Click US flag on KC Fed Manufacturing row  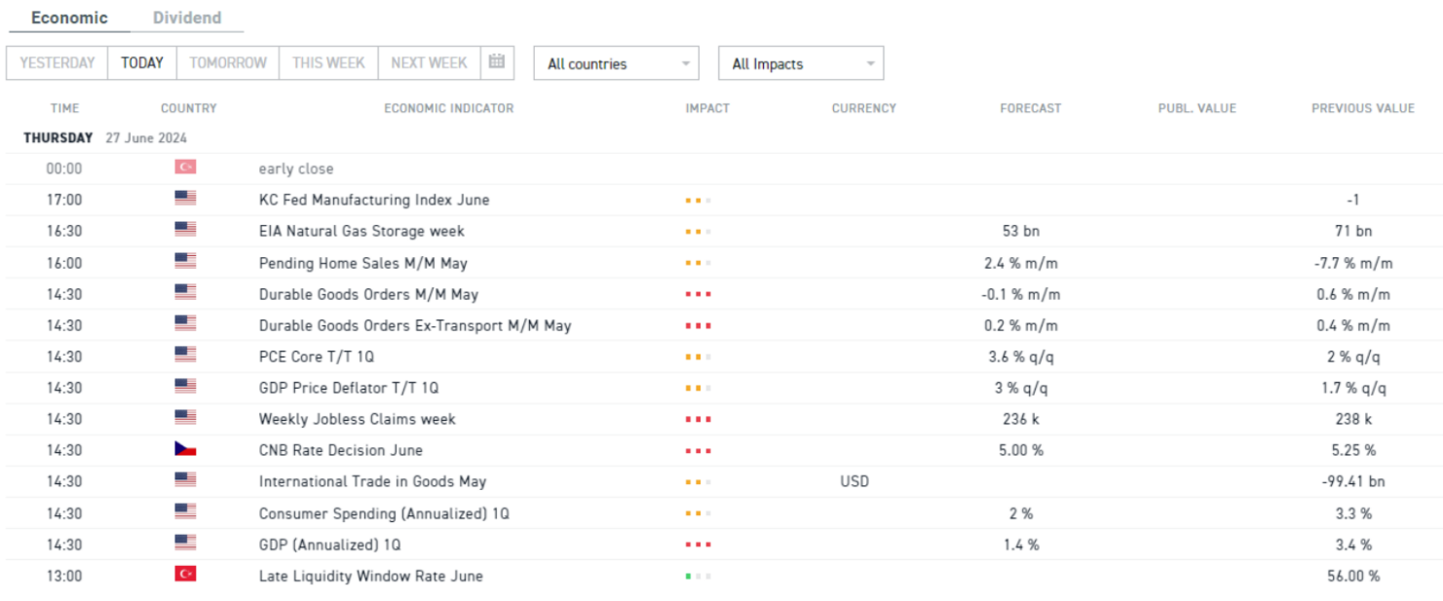[185, 199]
